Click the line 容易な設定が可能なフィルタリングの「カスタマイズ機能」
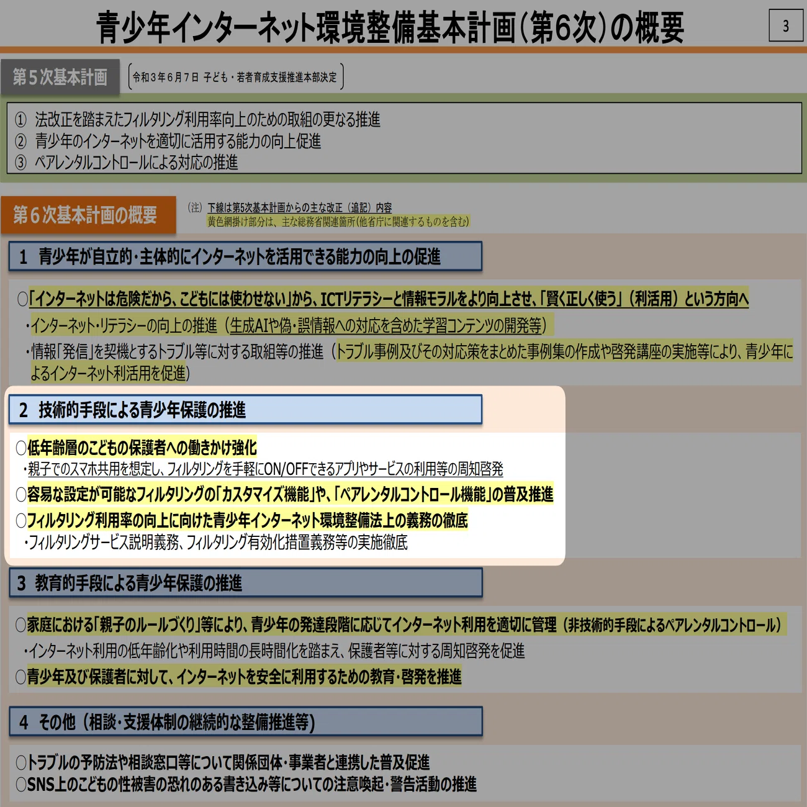 click(284, 494)
